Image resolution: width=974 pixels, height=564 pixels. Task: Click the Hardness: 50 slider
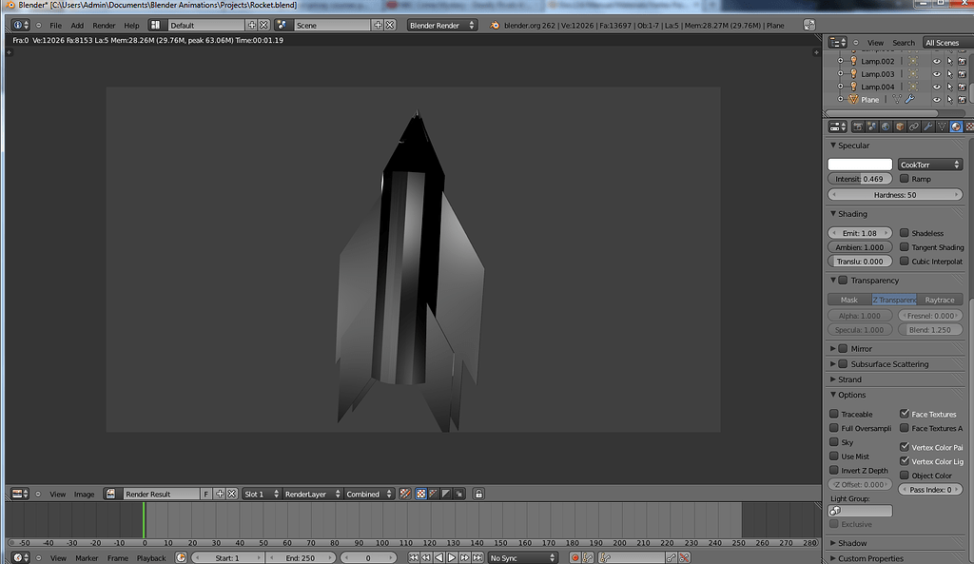pyautogui.click(x=895, y=194)
